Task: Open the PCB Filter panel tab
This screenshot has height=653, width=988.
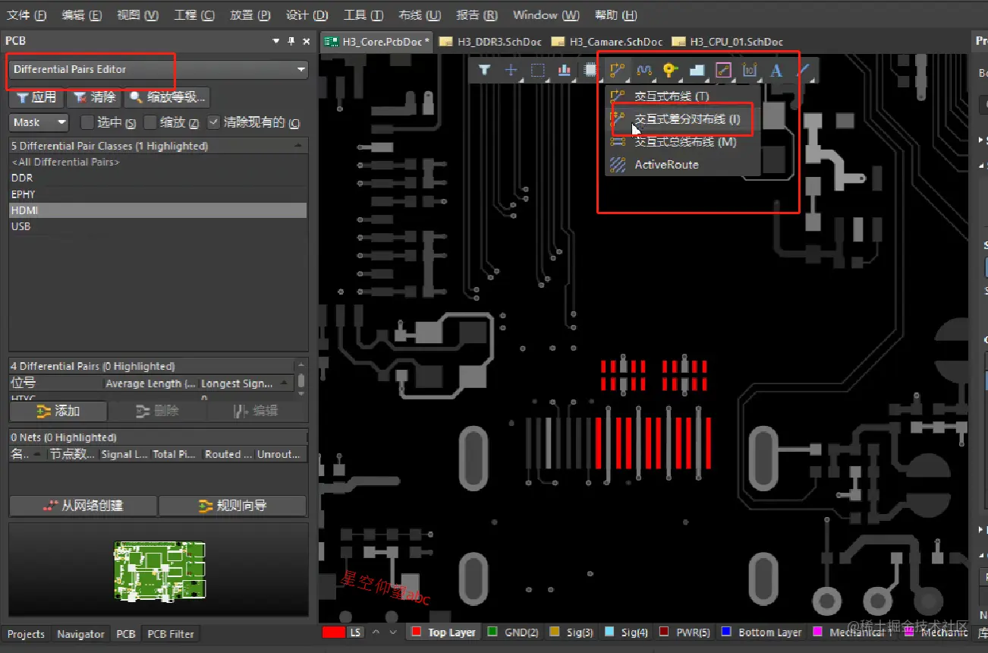Action: [x=171, y=634]
